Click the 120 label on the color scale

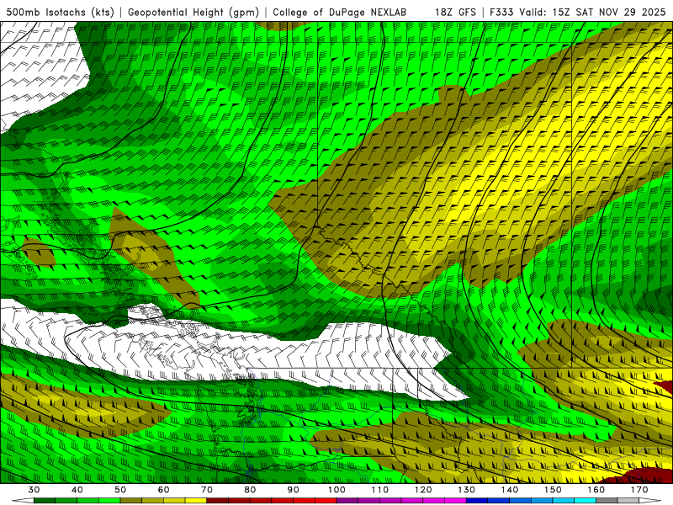[423, 490]
